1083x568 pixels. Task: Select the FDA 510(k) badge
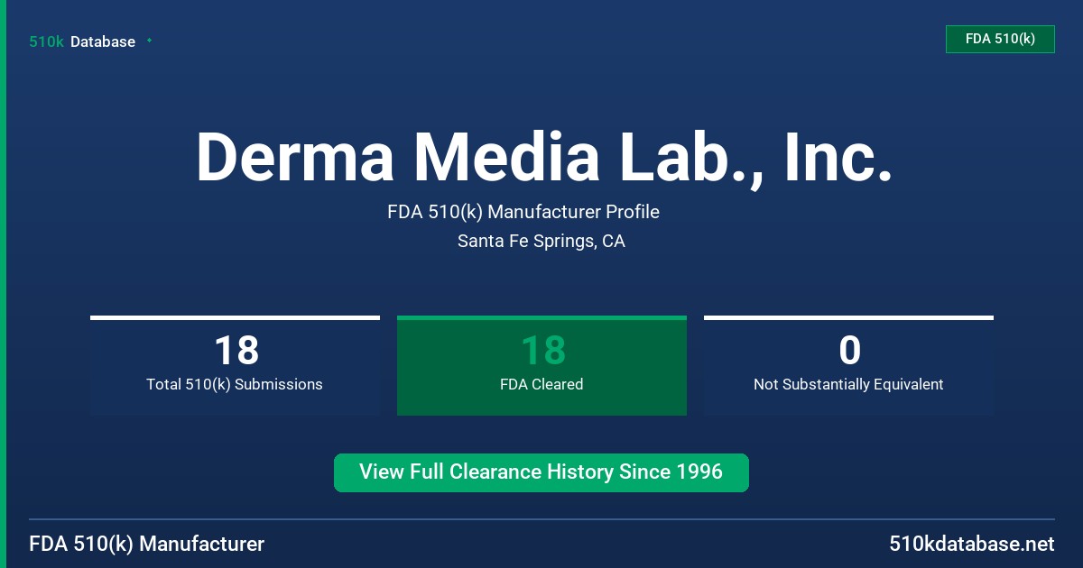tap(1000, 39)
